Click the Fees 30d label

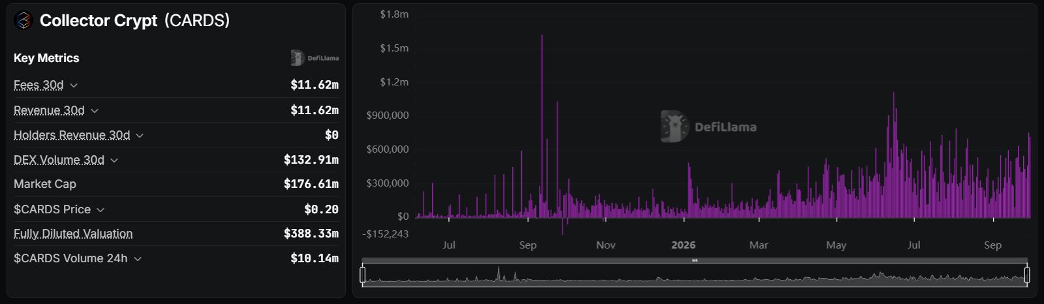click(38, 85)
